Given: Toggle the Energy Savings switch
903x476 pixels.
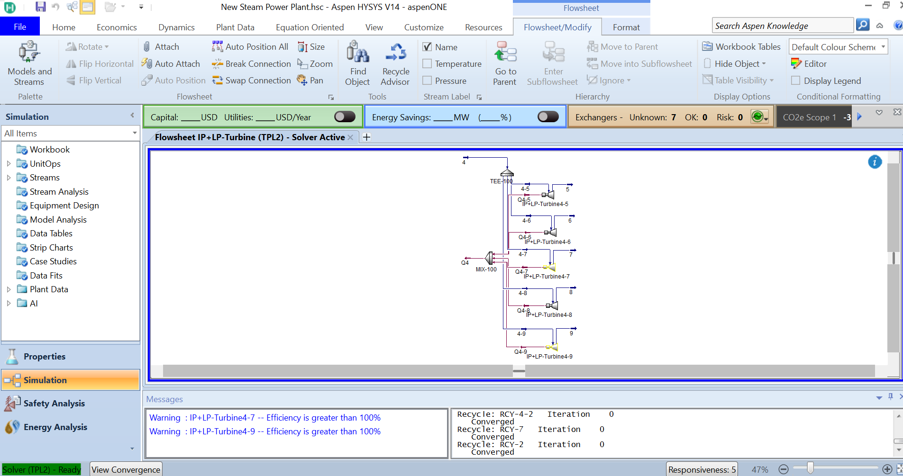Looking at the screenshot, I should click(548, 117).
